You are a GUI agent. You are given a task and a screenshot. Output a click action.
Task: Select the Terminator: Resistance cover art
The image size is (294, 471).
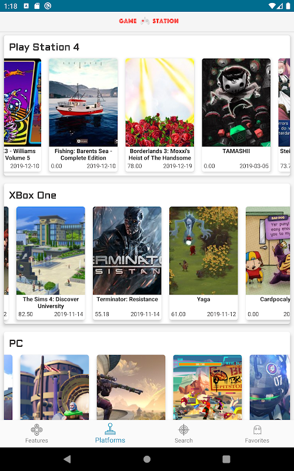click(127, 251)
